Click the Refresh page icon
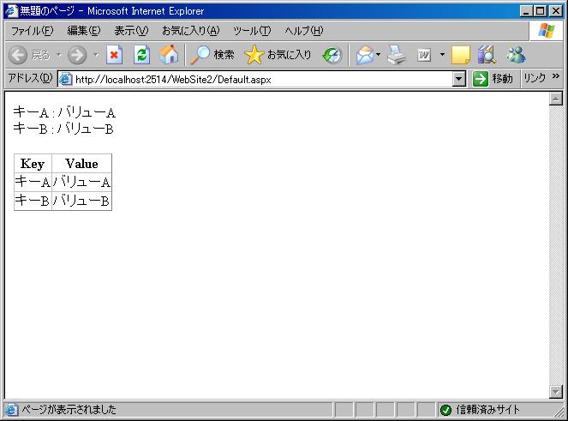The height and width of the screenshot is (421, 568). tap(141, 55)
